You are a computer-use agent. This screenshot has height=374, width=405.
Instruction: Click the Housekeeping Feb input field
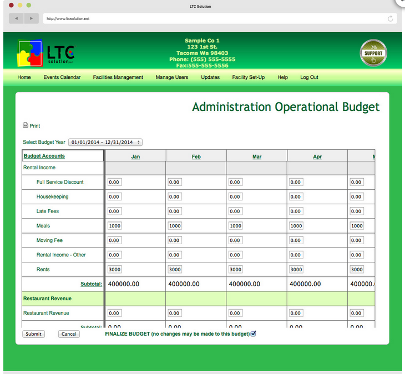tap(175, 196)
